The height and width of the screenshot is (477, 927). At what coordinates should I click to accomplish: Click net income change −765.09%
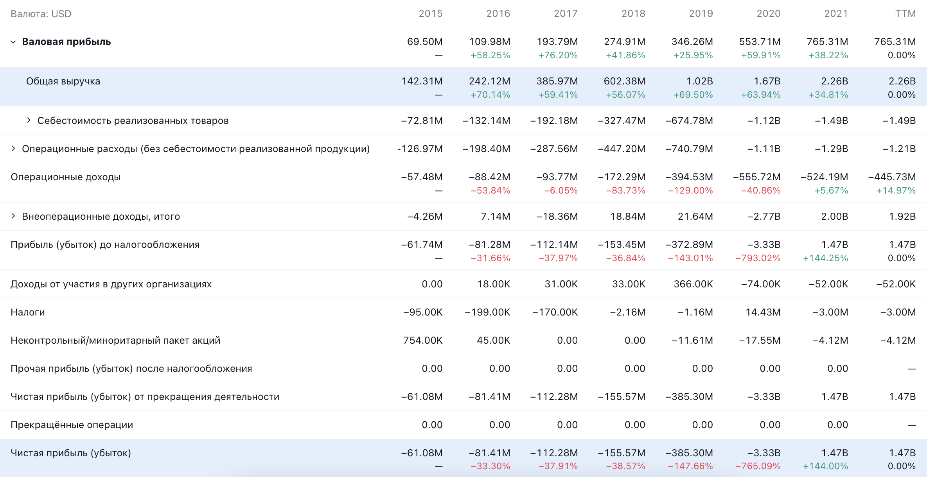758,466
